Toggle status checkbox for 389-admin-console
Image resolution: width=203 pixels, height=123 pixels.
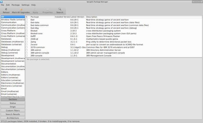pos(27,53)
